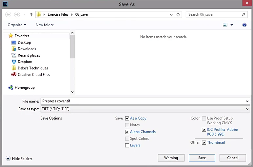Click the search magnifier icon
253x167 pixels.
click(x=243, y=14)
